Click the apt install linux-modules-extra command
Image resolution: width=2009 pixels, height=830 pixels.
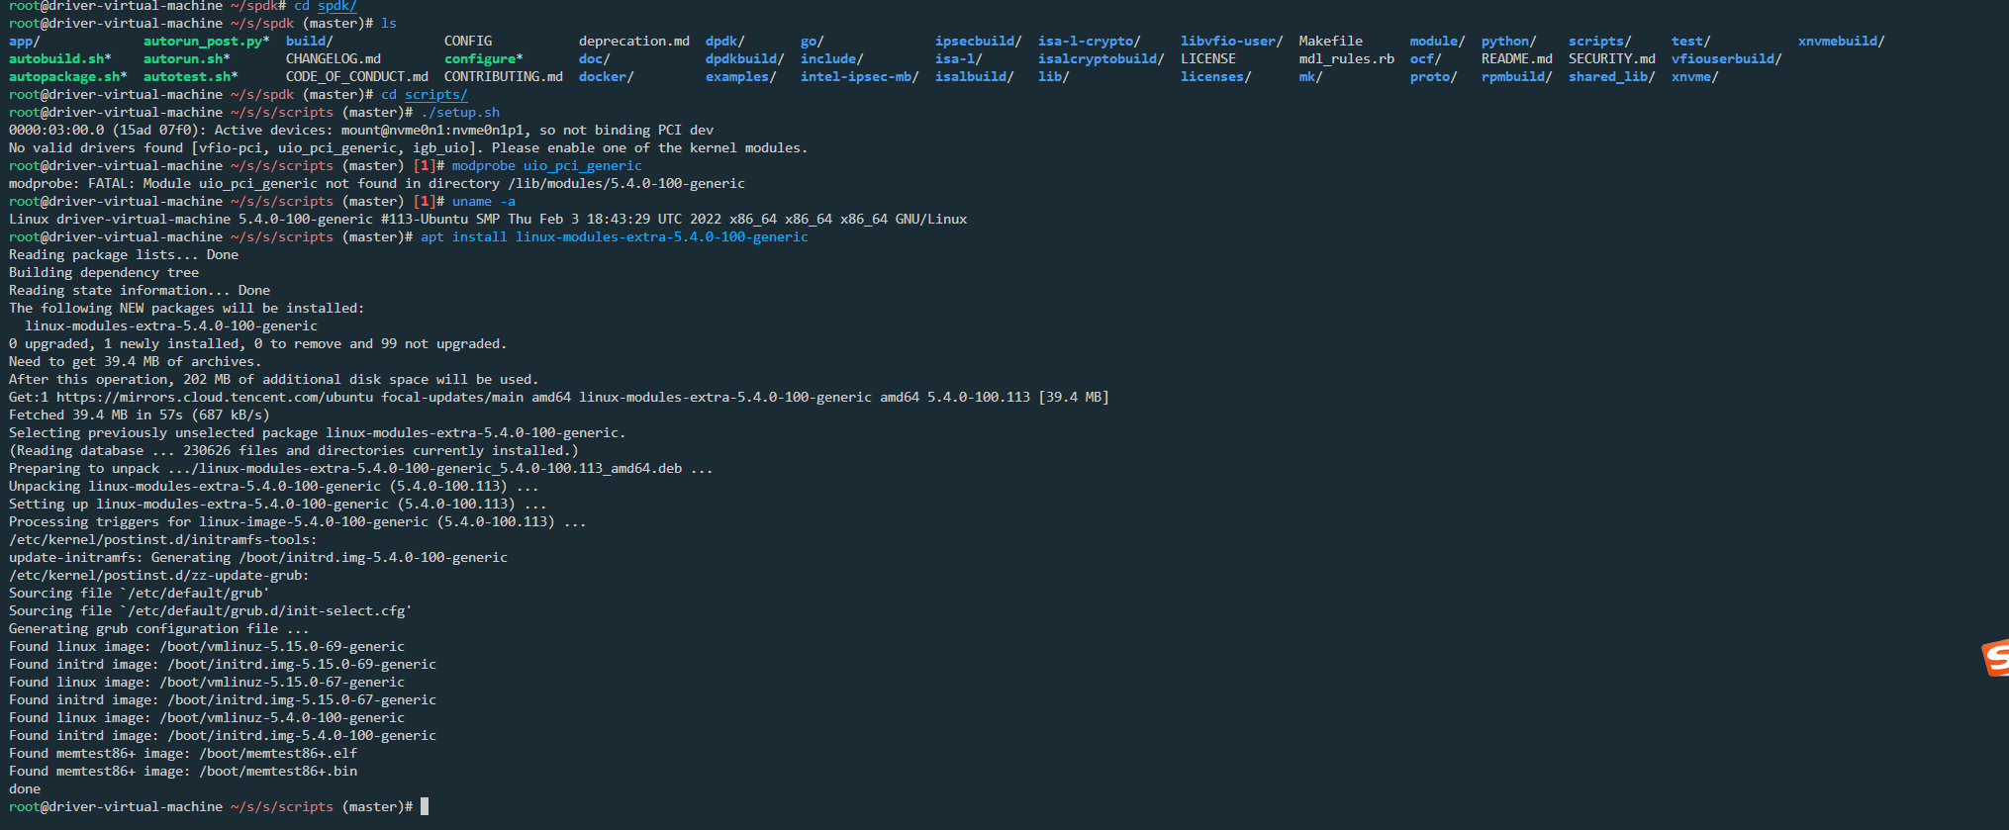(615, 237)
